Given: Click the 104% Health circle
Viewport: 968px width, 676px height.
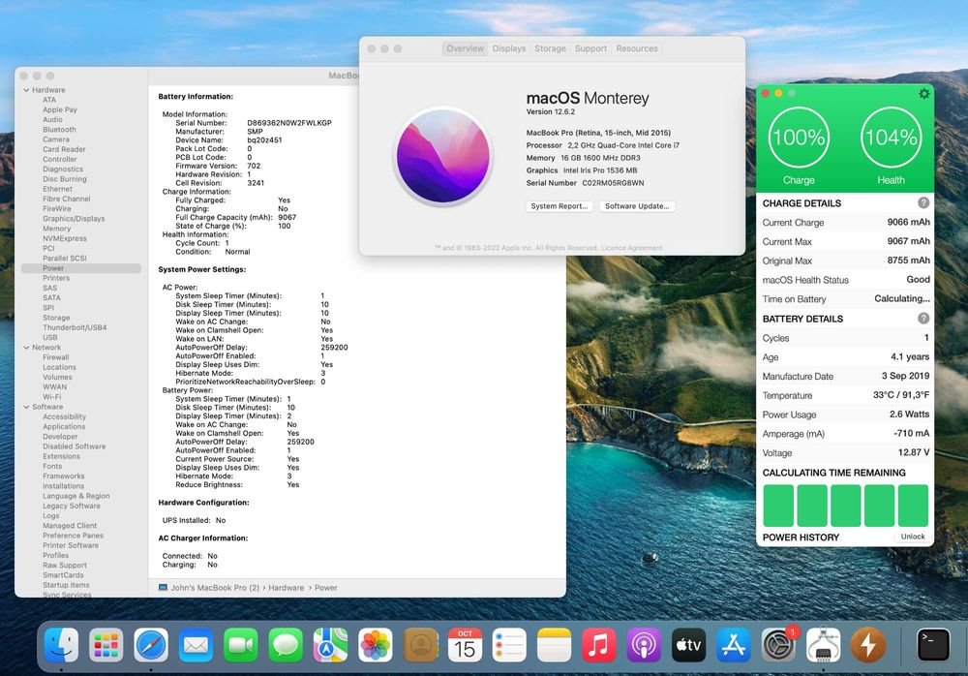Looking at the screenshot, I should [891, 138].
